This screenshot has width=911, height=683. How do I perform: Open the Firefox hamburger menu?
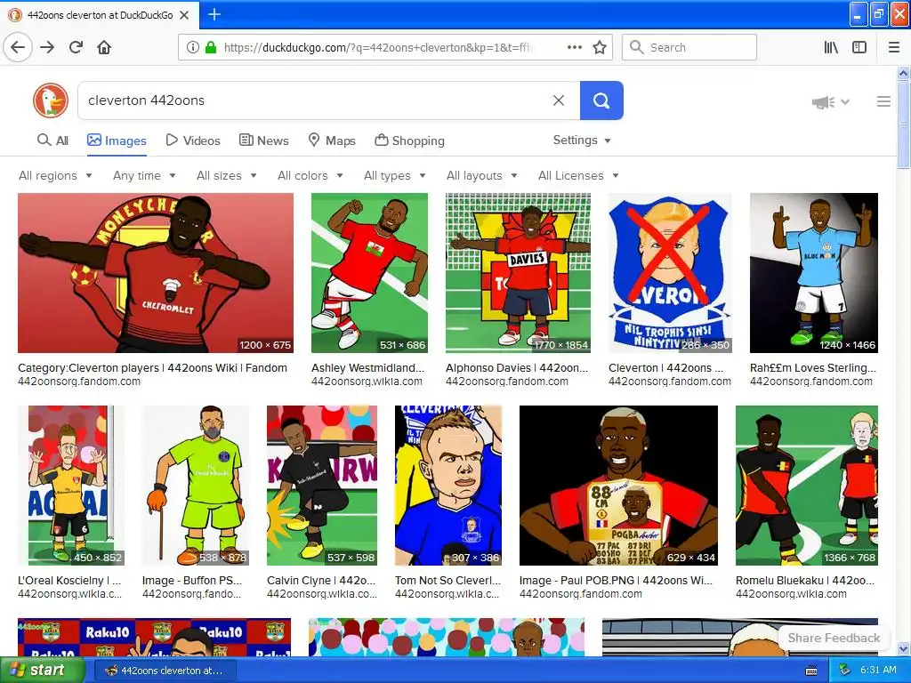coord(893,47)
